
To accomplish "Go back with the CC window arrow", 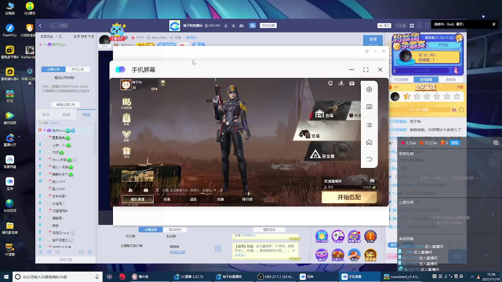I will click(40, 25).
